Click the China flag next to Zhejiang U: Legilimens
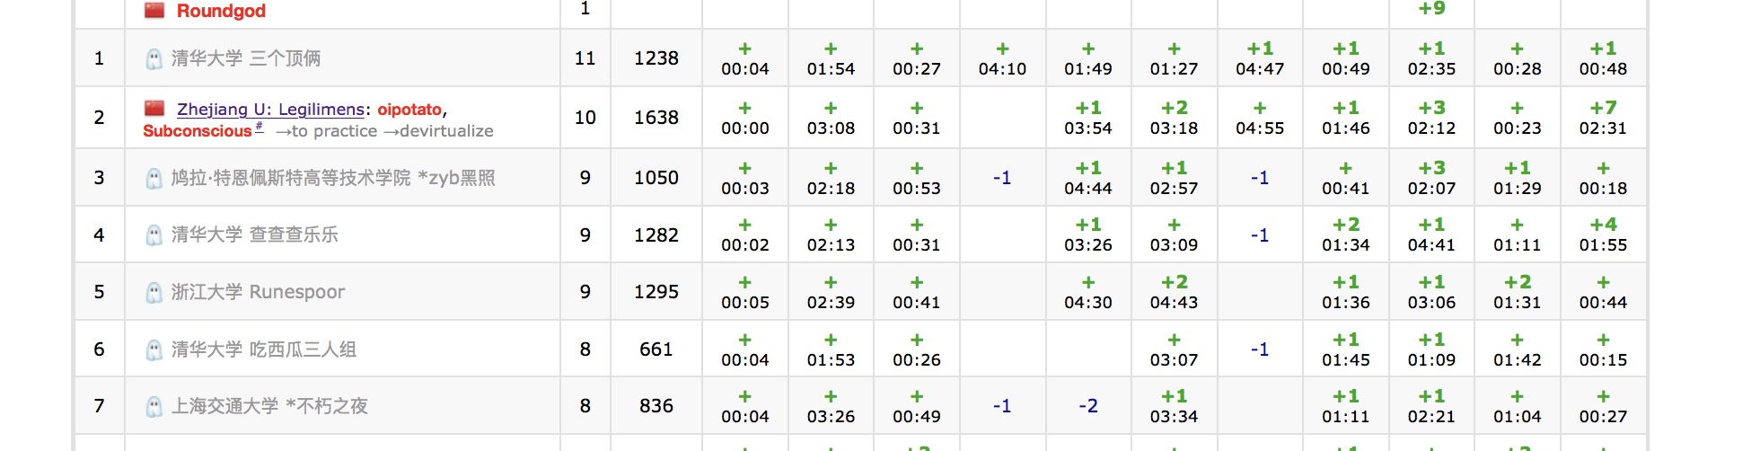The width and height of the screenshot is (1760, 451). click(x=154, y=109)
